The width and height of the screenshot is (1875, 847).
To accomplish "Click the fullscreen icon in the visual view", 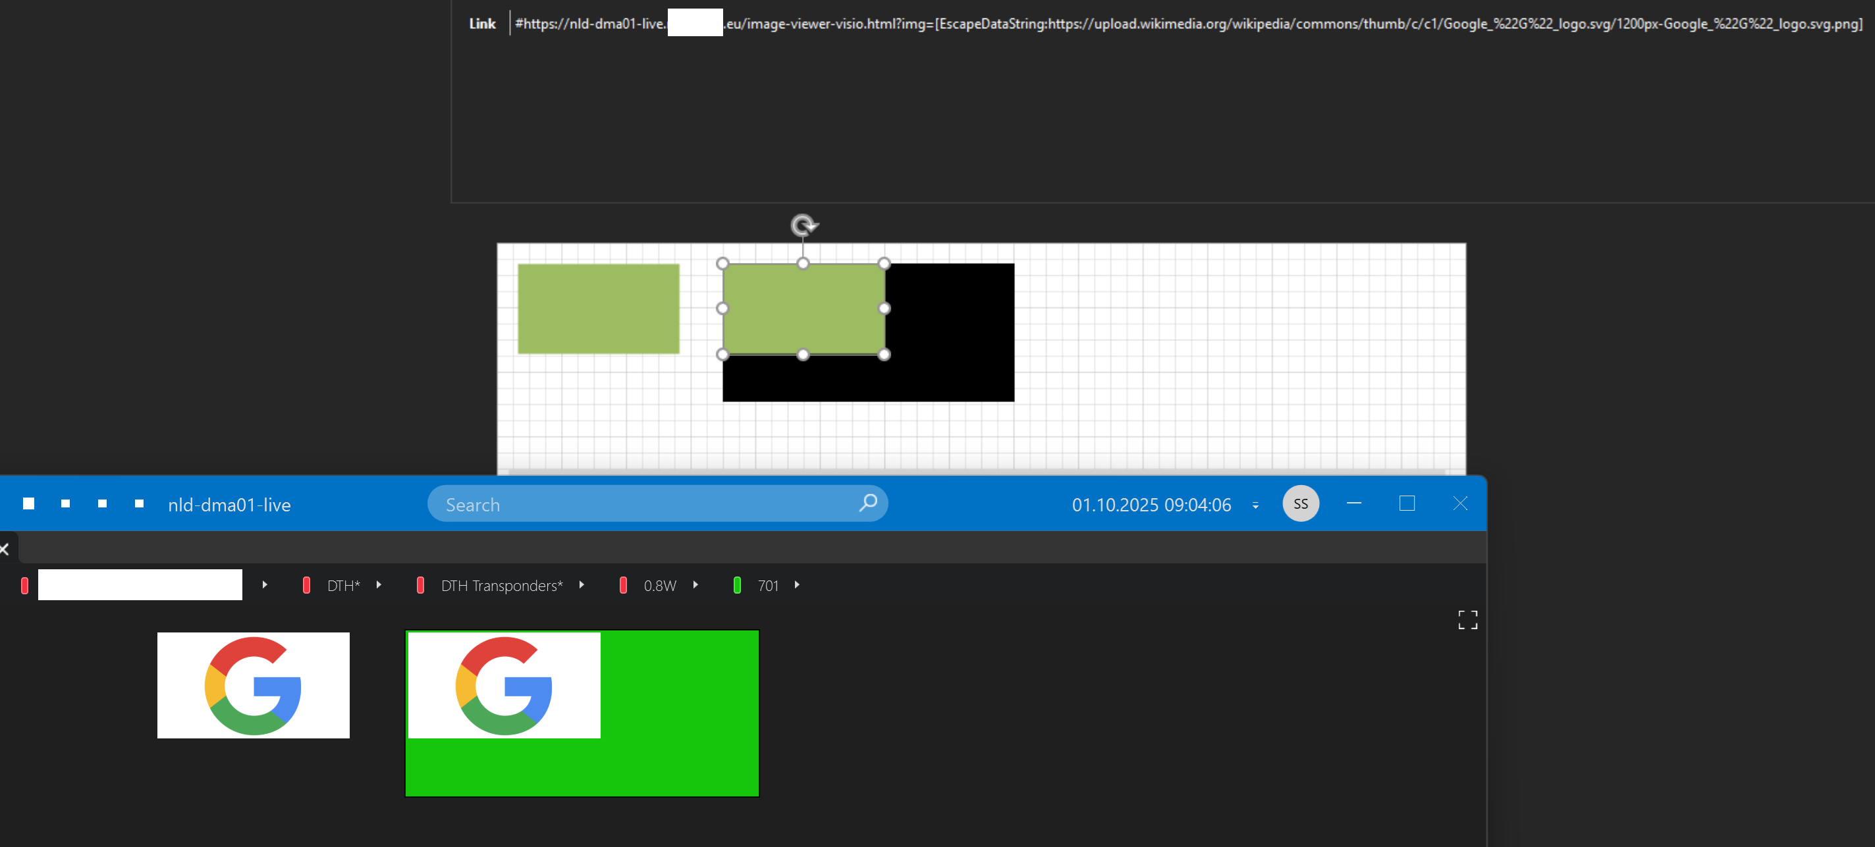I will 1467,619.
